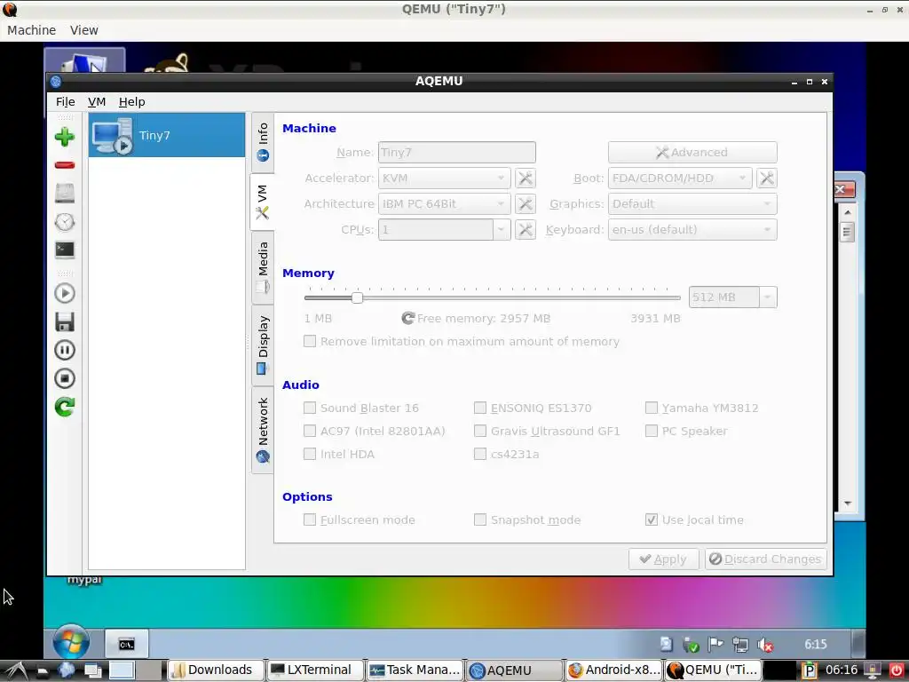The height and width of the screenshot is (682, 909).
Task: Switch to the Network tab
Action: (x=263, y=429)
